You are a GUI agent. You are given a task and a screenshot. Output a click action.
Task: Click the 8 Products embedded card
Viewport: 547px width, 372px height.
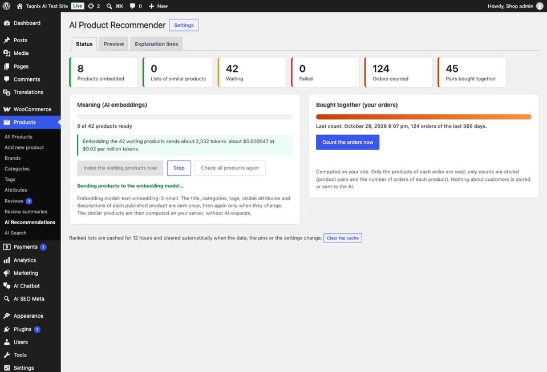(103, 72)
